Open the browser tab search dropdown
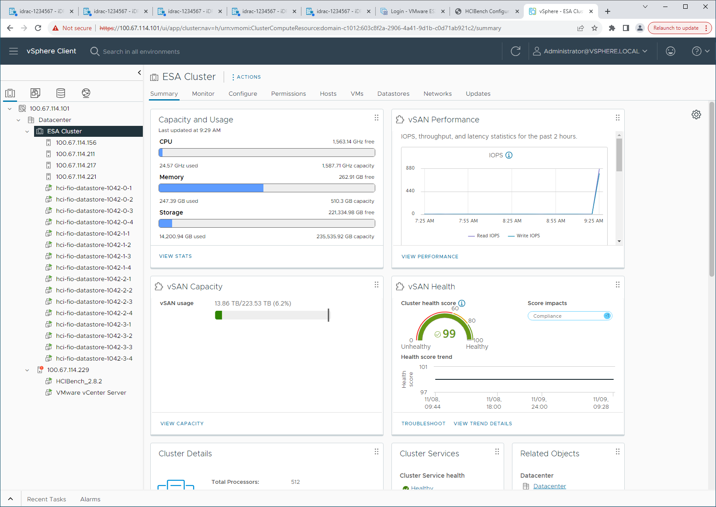Viewport: 716px width, 507px height. 645,7
